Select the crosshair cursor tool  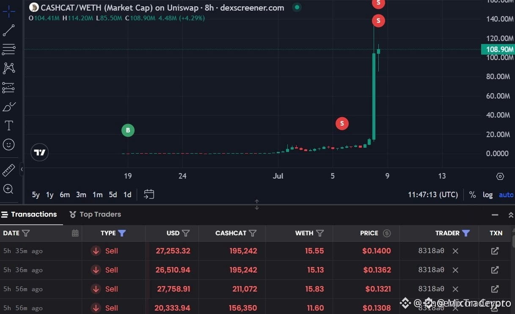8,11
